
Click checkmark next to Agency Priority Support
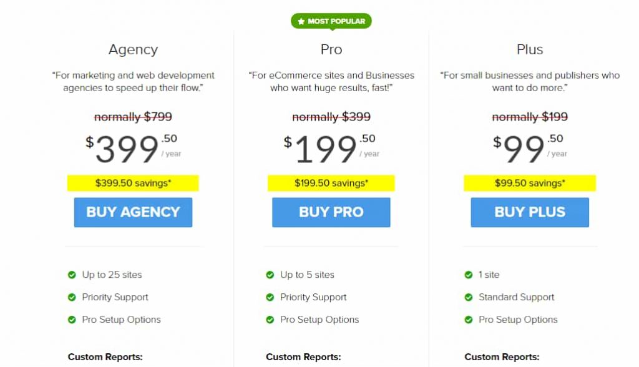[72, 297]
